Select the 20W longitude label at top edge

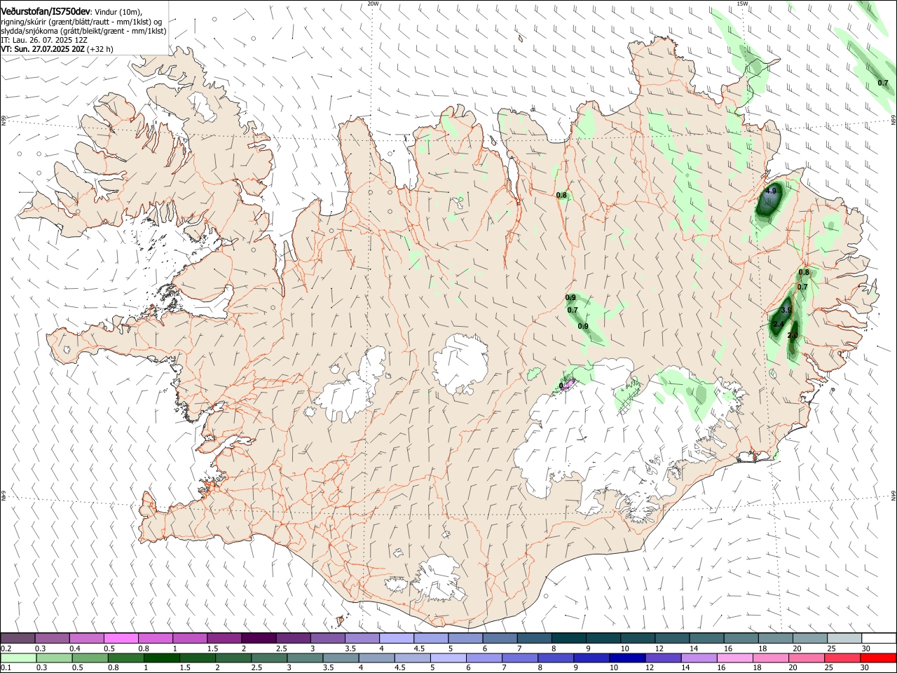(x=373, y=4)
